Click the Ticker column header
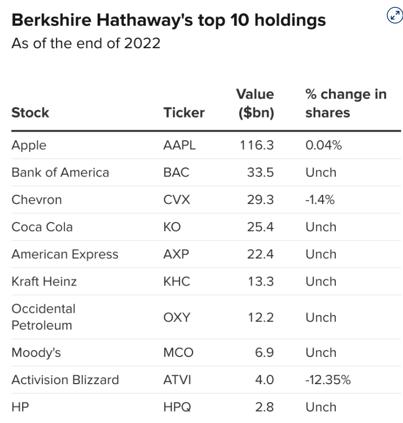 pyautogui.click(x=184, y=112)
